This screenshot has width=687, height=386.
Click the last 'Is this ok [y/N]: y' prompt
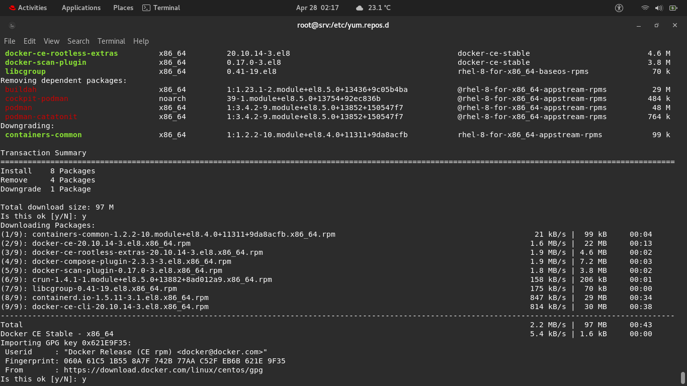[43, 379]
